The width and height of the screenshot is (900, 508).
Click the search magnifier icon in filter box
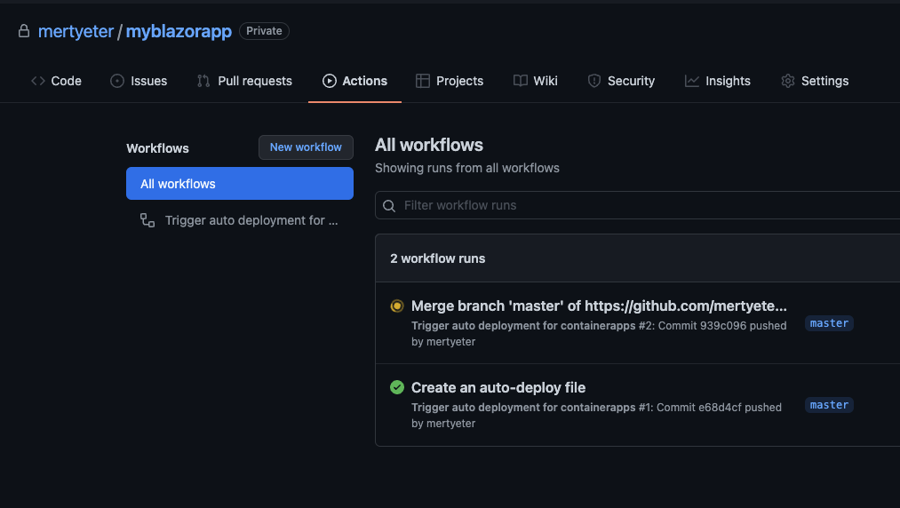pyautogui.click(x=389, y=205)
